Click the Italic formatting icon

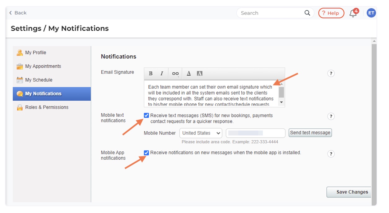[162, 74]
